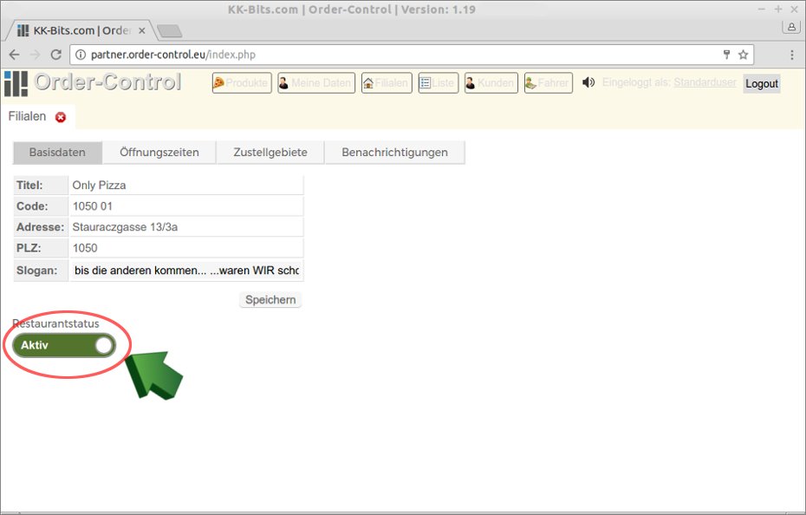
Task: Reload the current page
Action: (x=56, y=55)
